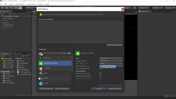This screenshot has height=99, width=176.
Task: Click the Android platform icon
Action: [41, 58]
